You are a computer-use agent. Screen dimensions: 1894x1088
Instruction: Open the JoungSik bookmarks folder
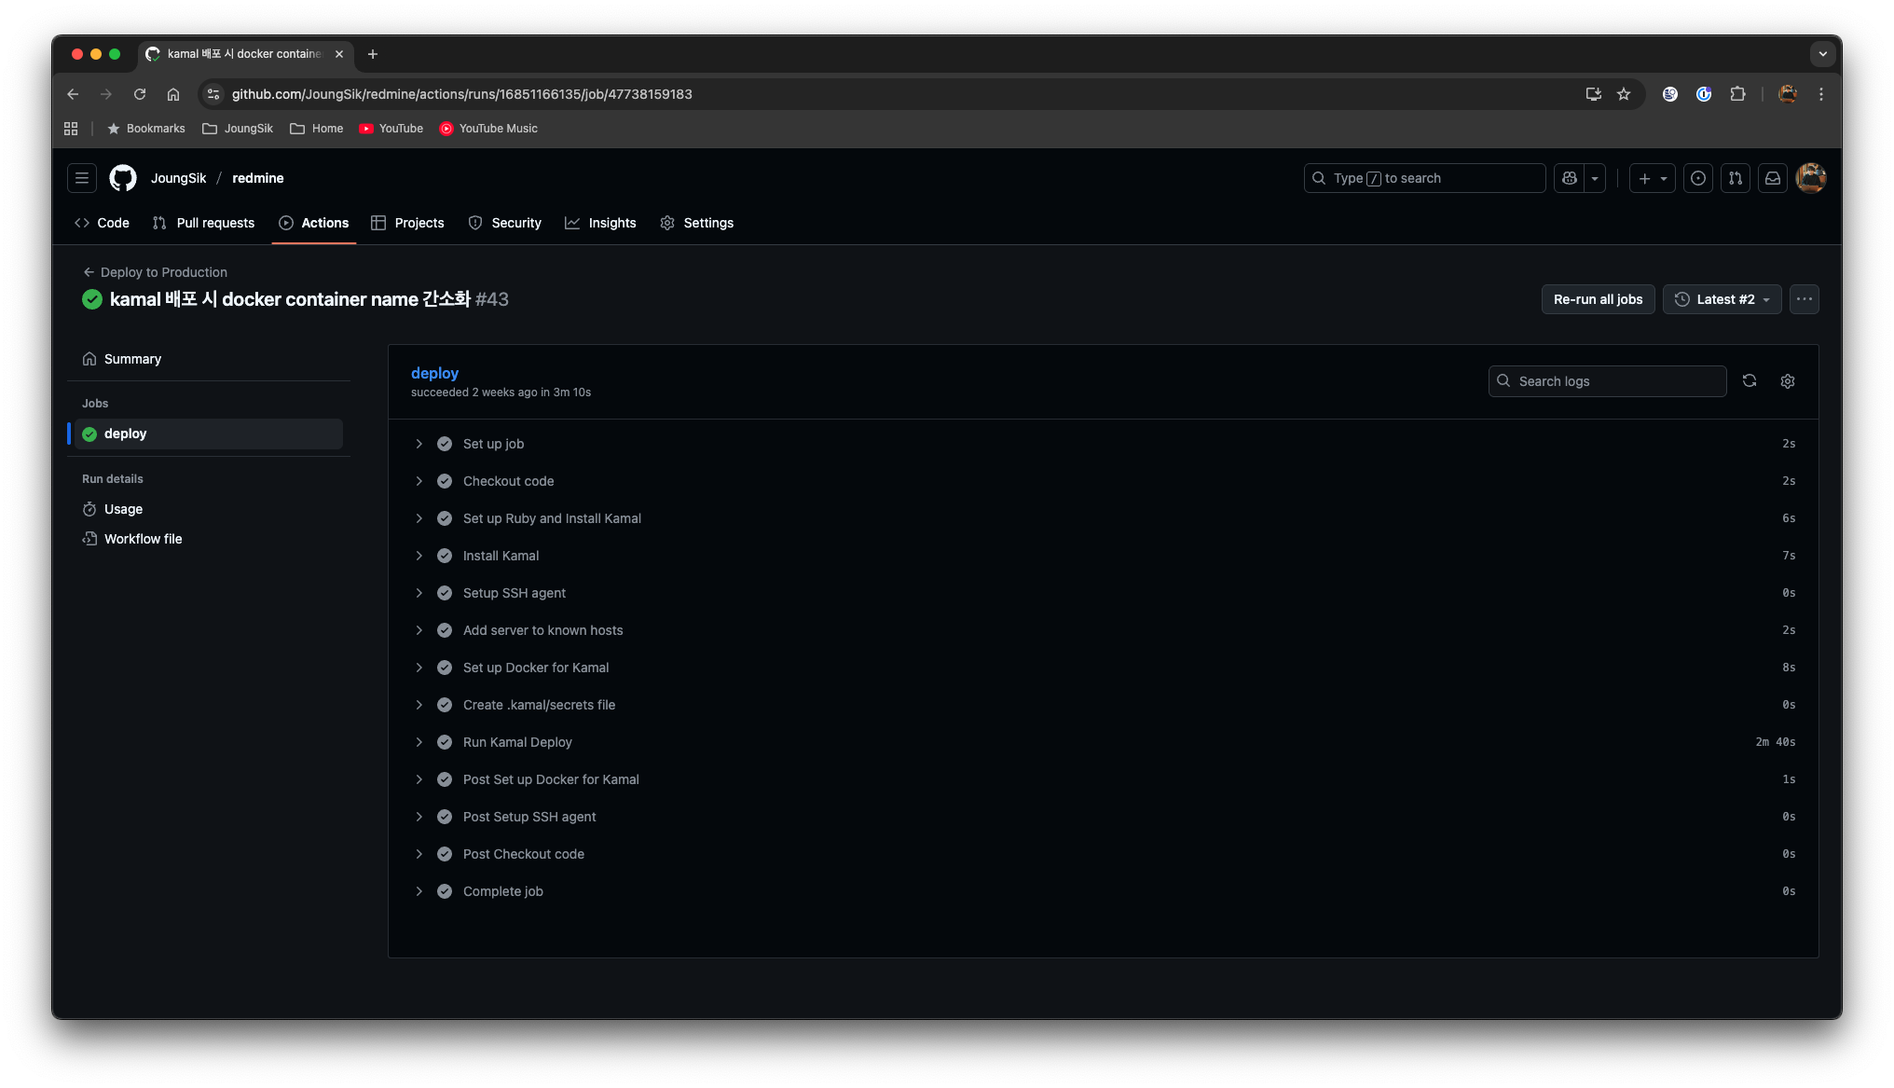point(238,129)
